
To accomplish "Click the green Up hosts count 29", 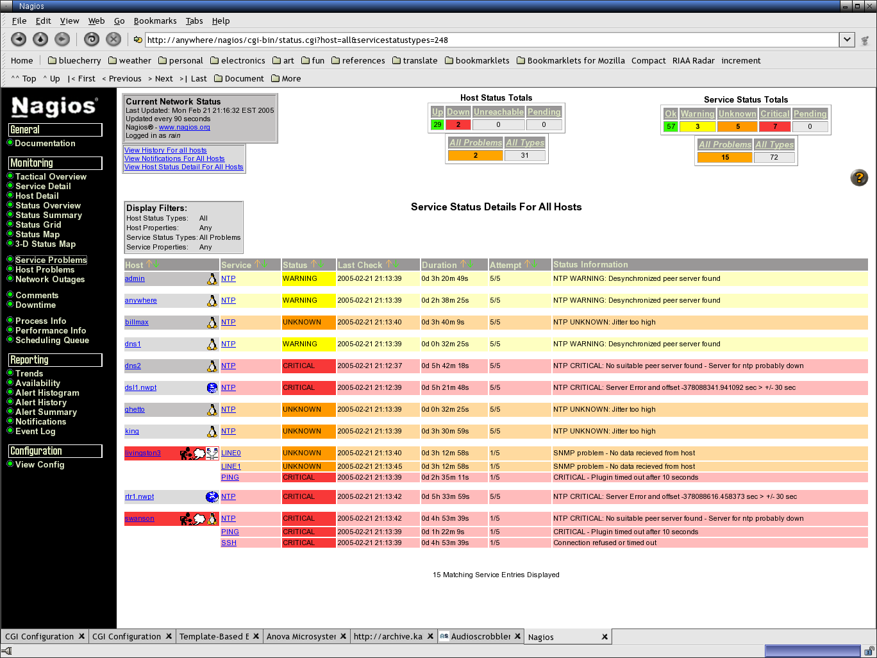I will 437,124.
